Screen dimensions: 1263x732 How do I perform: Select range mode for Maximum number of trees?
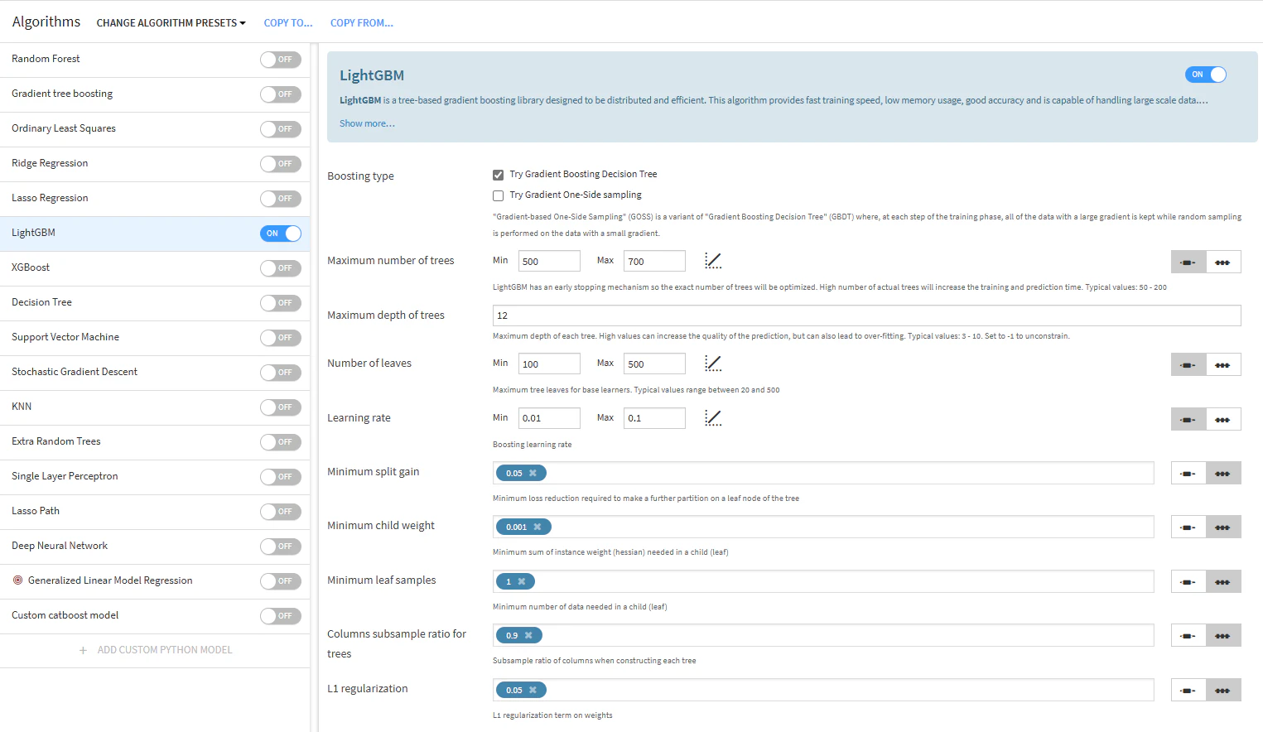click(1188, 262)
